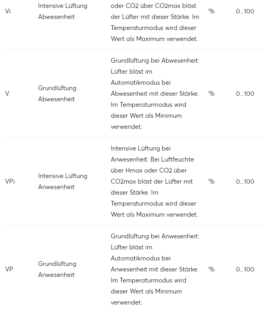Click the VP parameter abbreviation
The image size is (265, 312).
coord(9,269)
